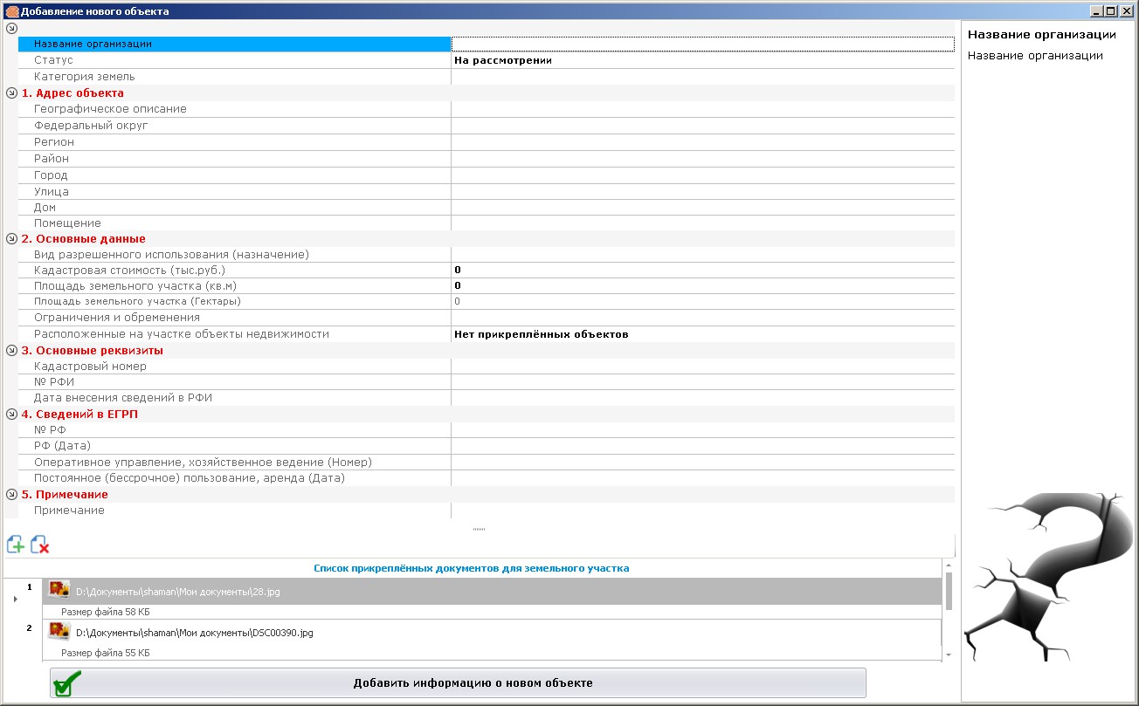Image resolution: width=1139 pixels, height=706 pixels.
Task: Collapse the '2. Основные данные' section
Action: (11, 238)
